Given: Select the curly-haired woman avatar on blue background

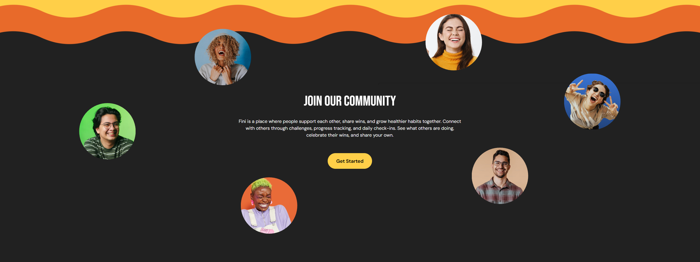Looking at the screenshot, I should pyautogui.click(x=223, y=57).
